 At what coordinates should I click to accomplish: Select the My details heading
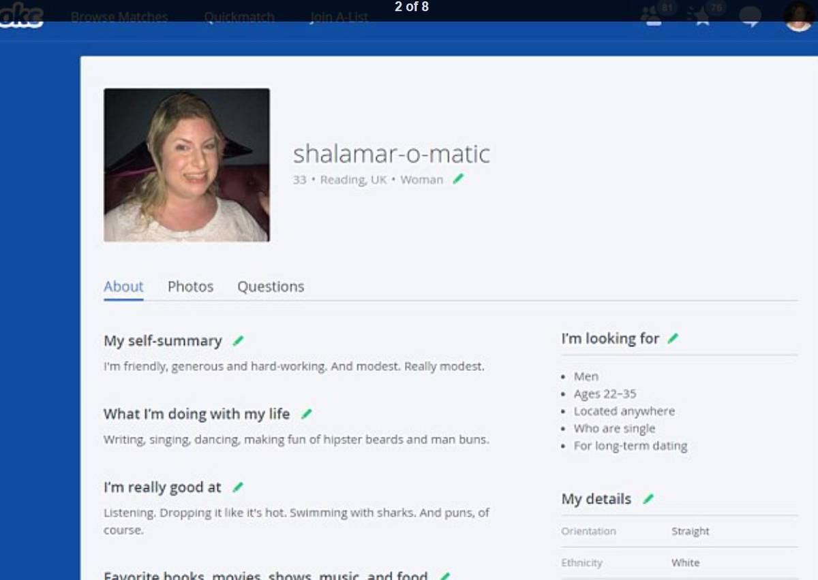point(596,499)
